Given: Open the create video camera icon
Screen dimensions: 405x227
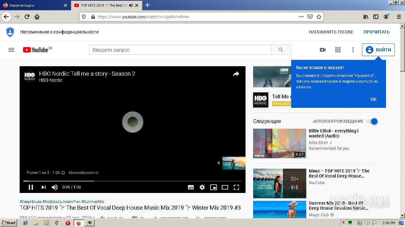Looking at the screenshot, I should (x=323, y=50).
